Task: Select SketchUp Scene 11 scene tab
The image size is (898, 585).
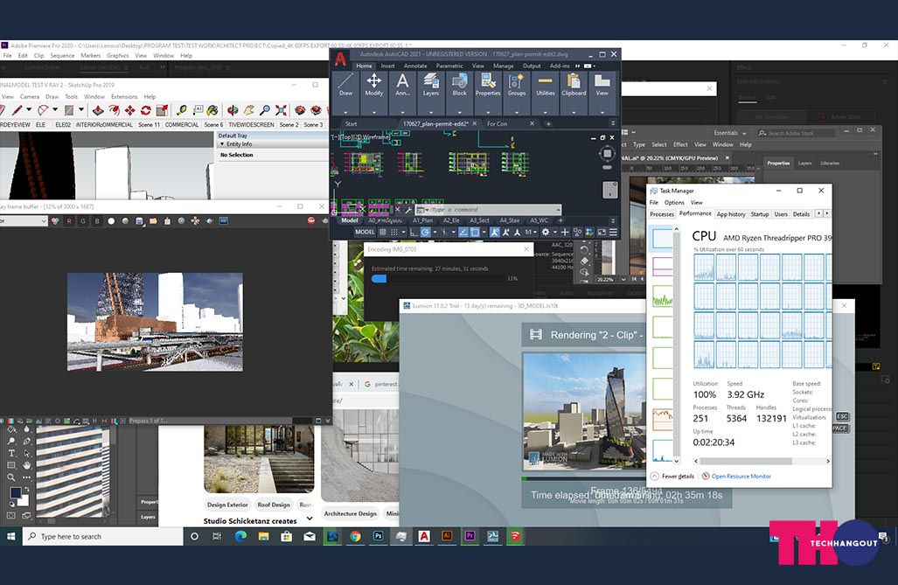Action: click(150, 124)
